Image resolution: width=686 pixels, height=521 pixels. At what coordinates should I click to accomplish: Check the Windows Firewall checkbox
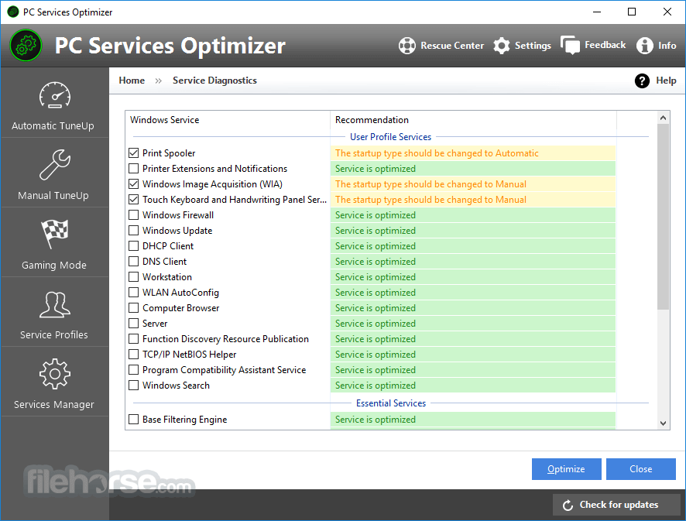tap(133, 214)
